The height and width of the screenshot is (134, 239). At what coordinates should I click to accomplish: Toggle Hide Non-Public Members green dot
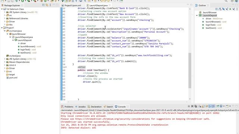coord(230,9)
